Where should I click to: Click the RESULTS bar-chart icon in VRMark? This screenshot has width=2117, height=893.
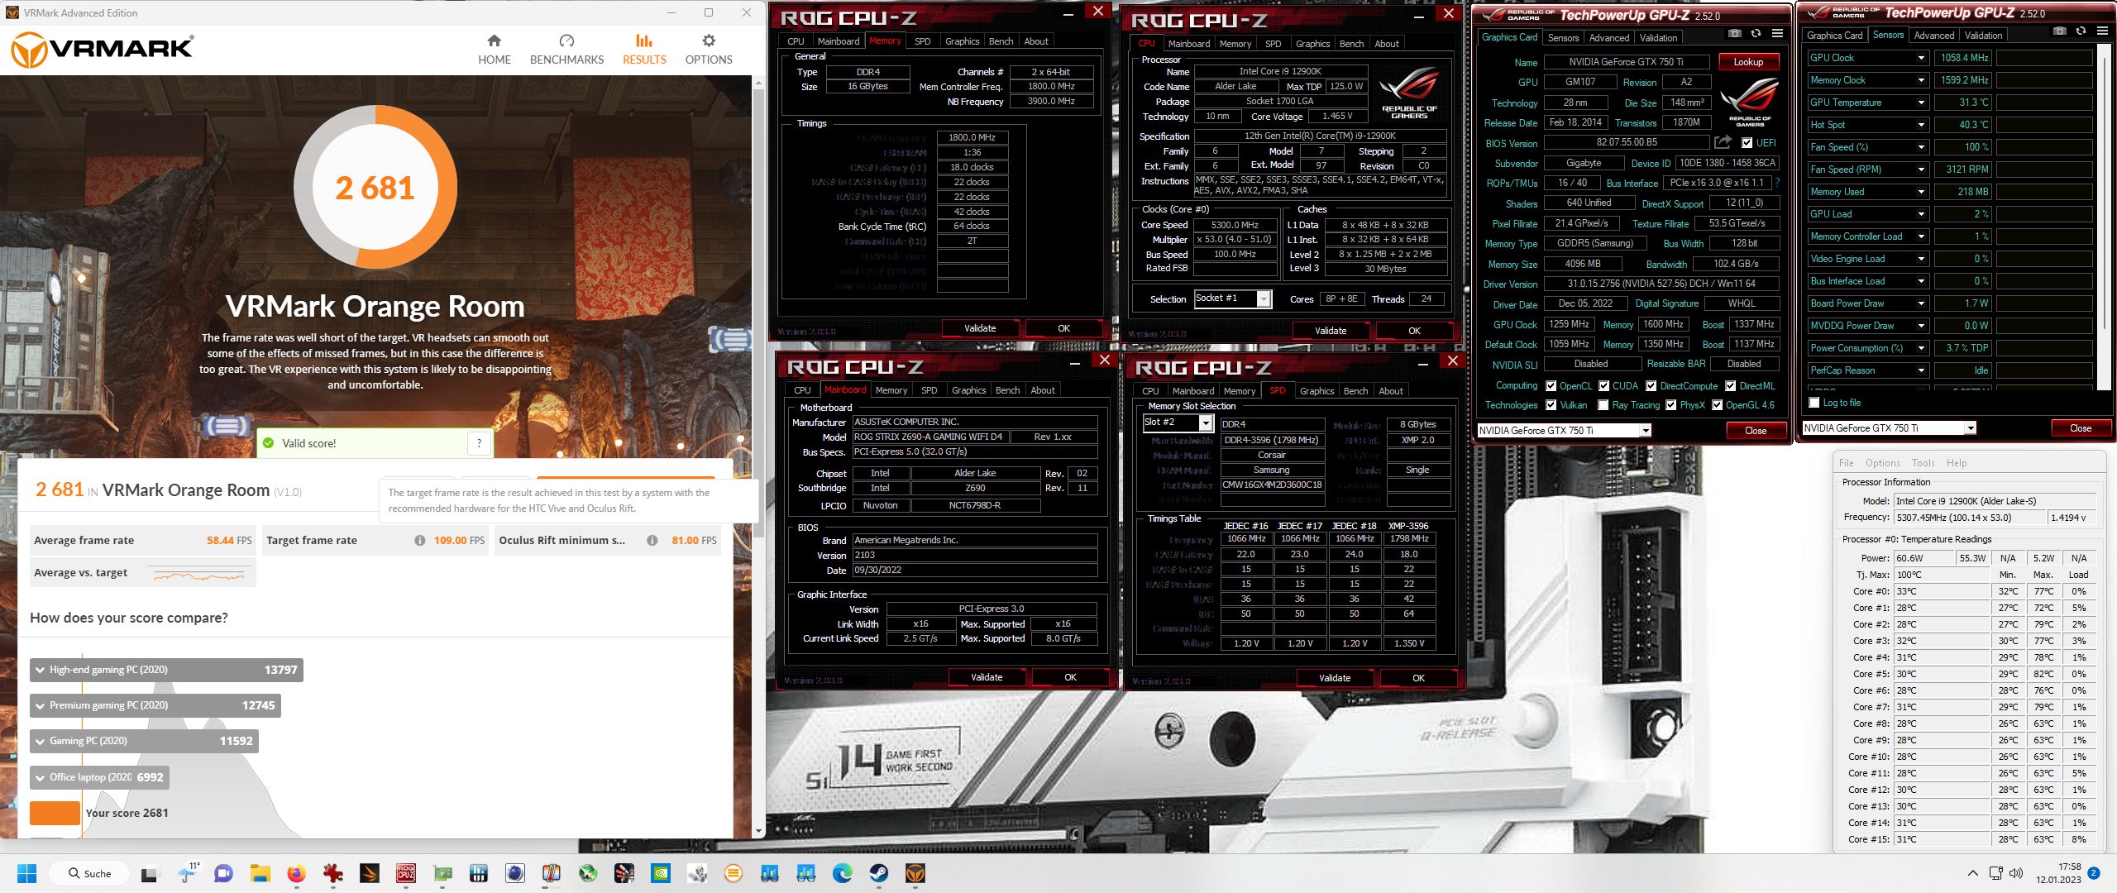(x=644, y=41)
